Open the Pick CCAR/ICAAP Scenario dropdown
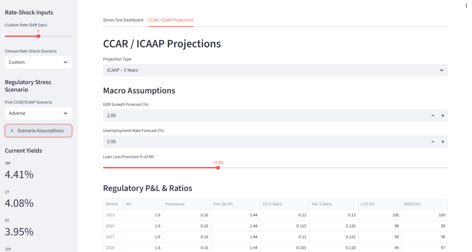The image size is (472, 252). 38,113
